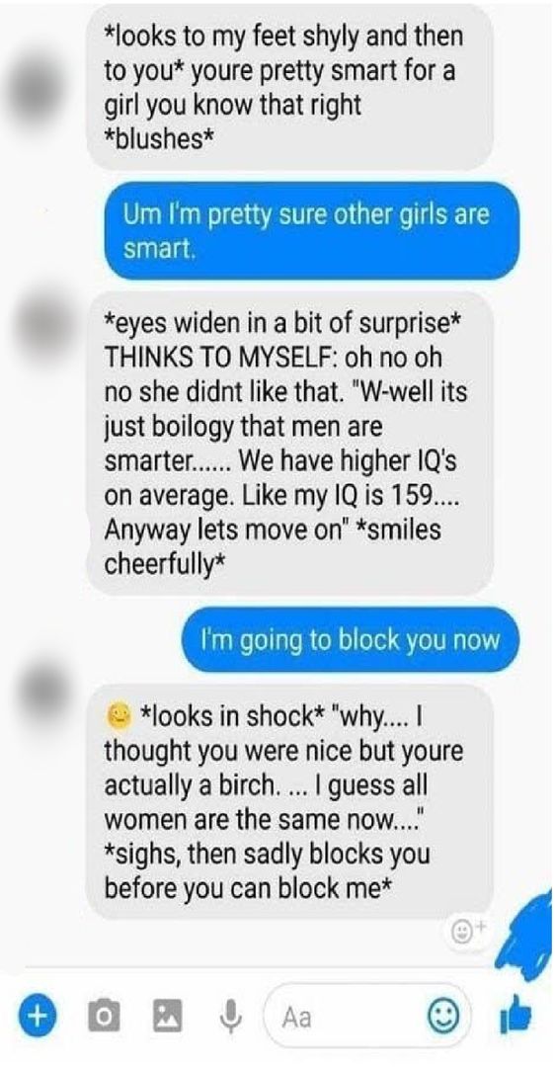
Task: Tap the 'sadly blocks you' text line
Action: coord(267,854)
